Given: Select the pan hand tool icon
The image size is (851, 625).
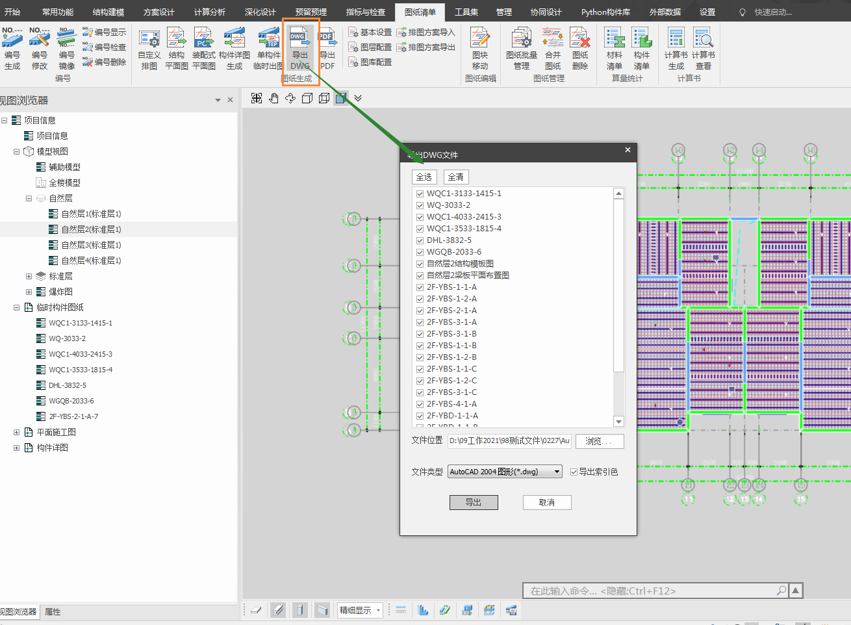Looking at the screenshot, I should (x=273, y=98).
